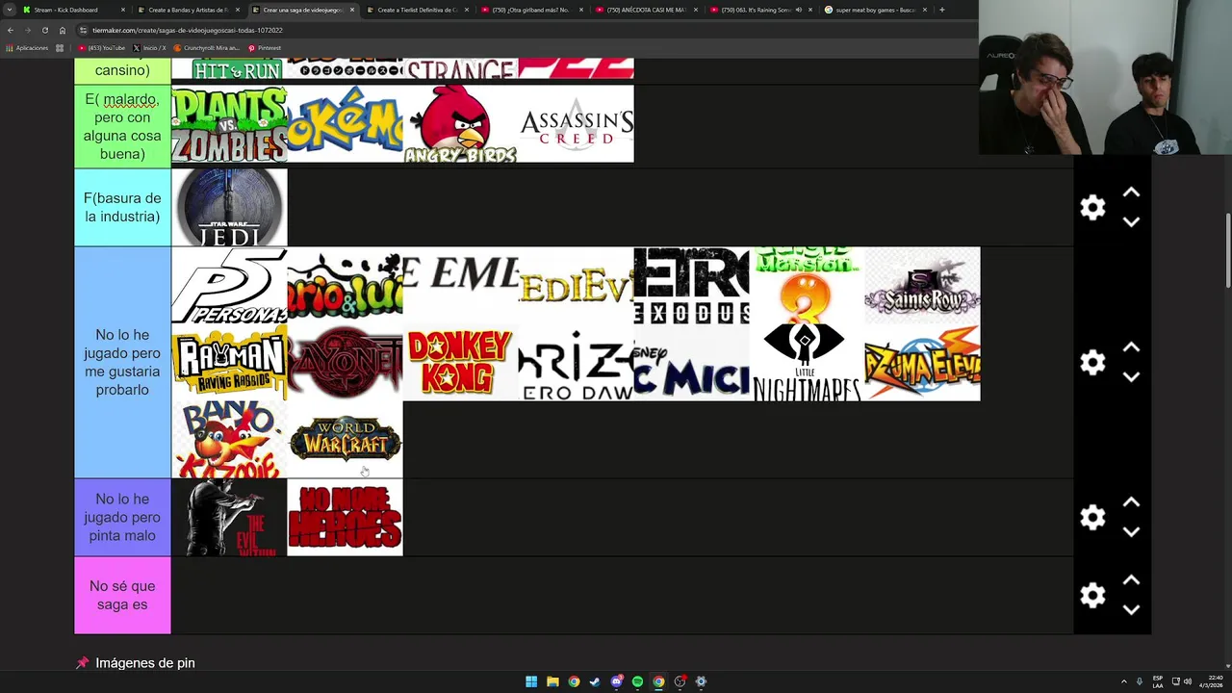Screen dimensions: 1232x693
Task: Select the Plants vs Zombies logo
Action: [229, 124]
